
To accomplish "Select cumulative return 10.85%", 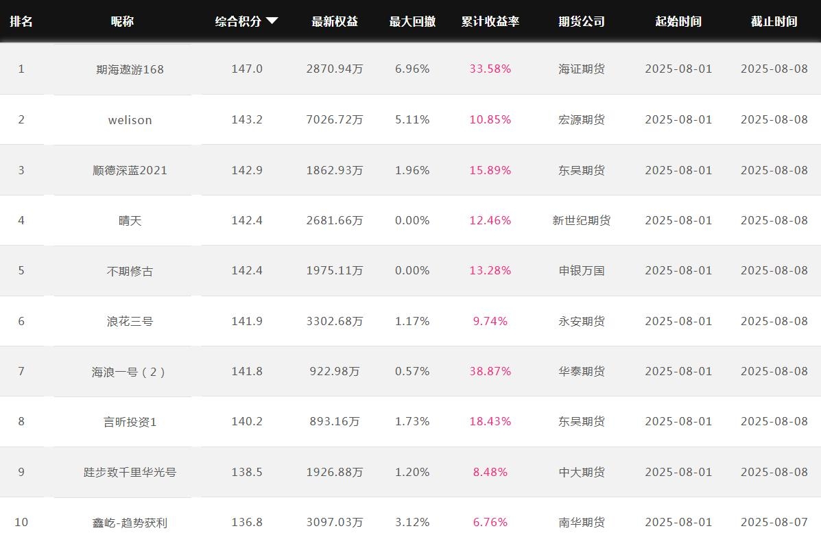I will point(490,119).
